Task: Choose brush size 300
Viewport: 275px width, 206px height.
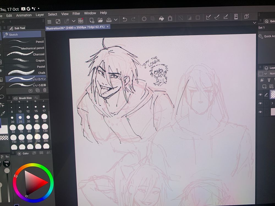Action: click(46, 138)
